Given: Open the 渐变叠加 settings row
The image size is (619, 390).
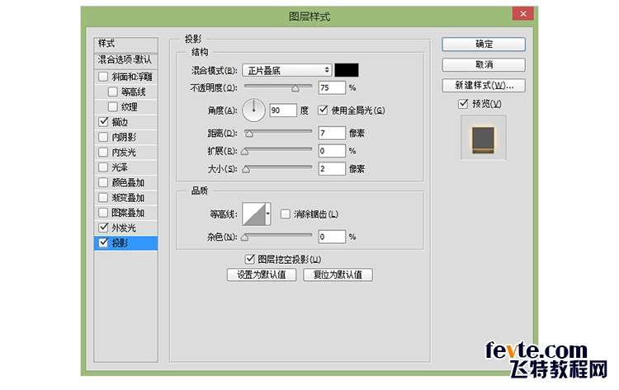Looking at the screenshot, I should click(126, 198).
